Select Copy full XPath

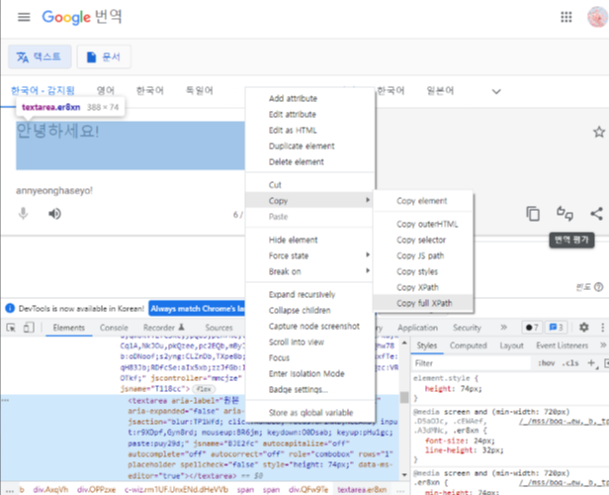click(424, 303)
